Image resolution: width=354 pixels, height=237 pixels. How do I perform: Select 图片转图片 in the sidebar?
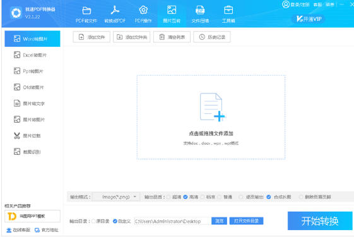pos(33,119)
